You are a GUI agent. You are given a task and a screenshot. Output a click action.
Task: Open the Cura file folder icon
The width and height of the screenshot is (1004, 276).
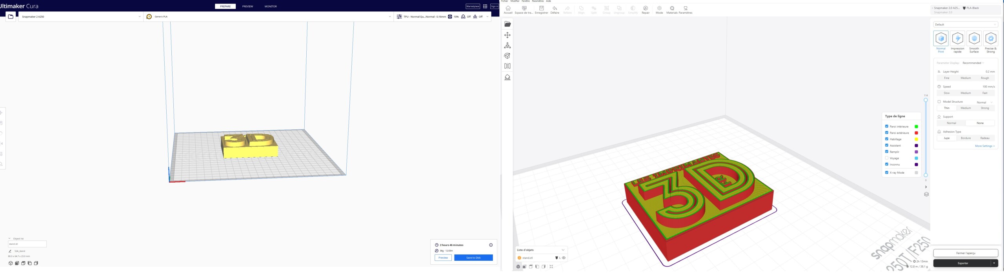pos(11,16)
